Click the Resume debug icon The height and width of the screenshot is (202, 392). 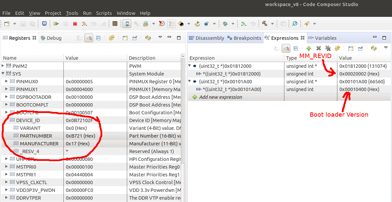tap(56, 24)
